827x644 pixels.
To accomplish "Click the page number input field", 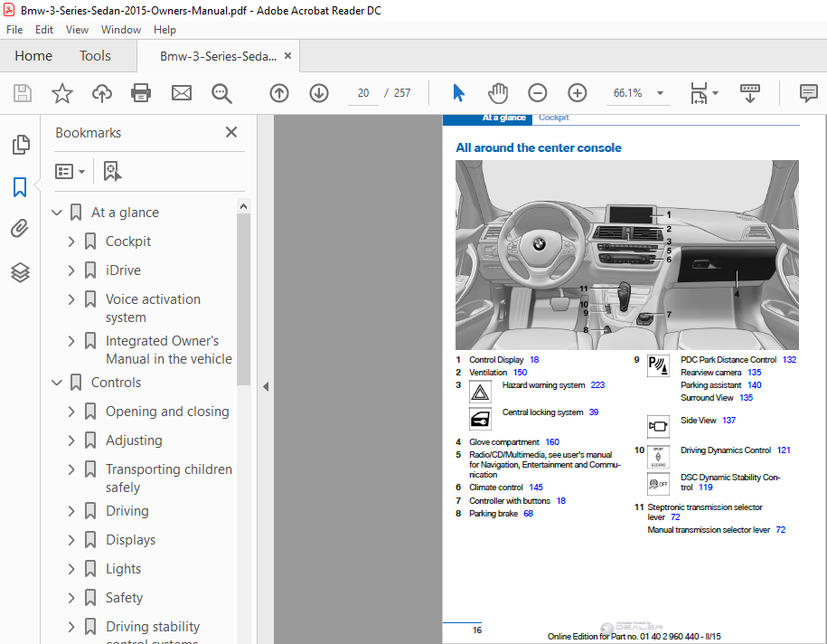I will pos(362,93).
